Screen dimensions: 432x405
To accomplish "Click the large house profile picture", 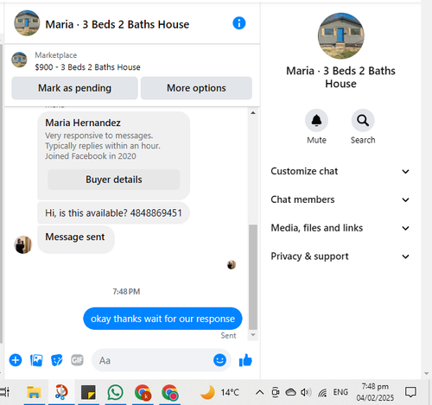I will tap(340, 35).
